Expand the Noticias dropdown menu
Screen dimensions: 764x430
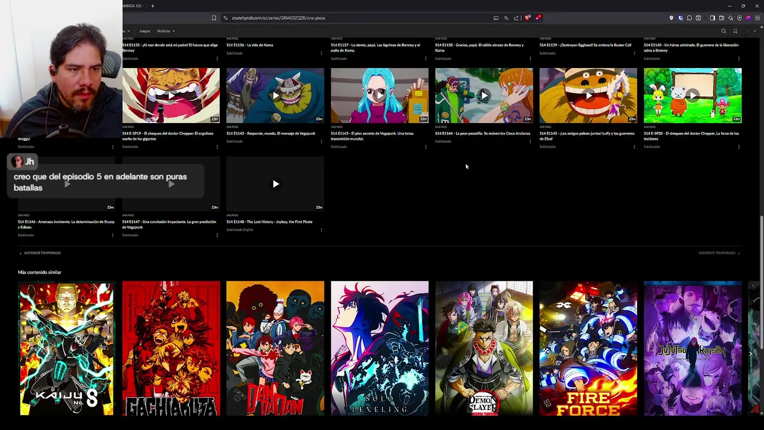165,31
